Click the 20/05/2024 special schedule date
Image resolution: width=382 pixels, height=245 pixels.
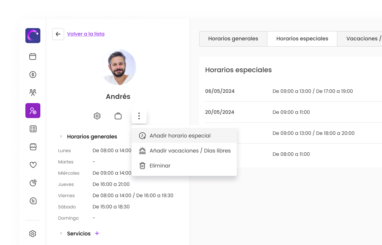tap(220, 112)
